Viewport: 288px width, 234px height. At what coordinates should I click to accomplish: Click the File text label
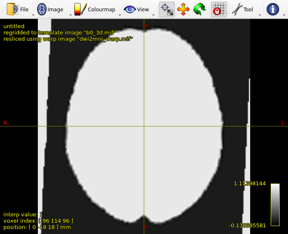(24, 10)
